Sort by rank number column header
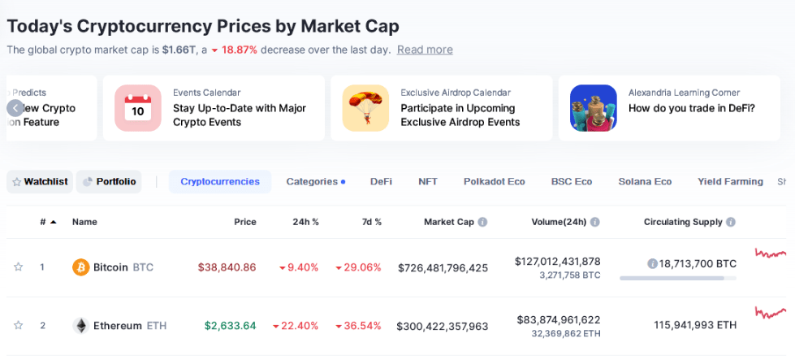This screenshot has width=795, height=360. point(48,222)
